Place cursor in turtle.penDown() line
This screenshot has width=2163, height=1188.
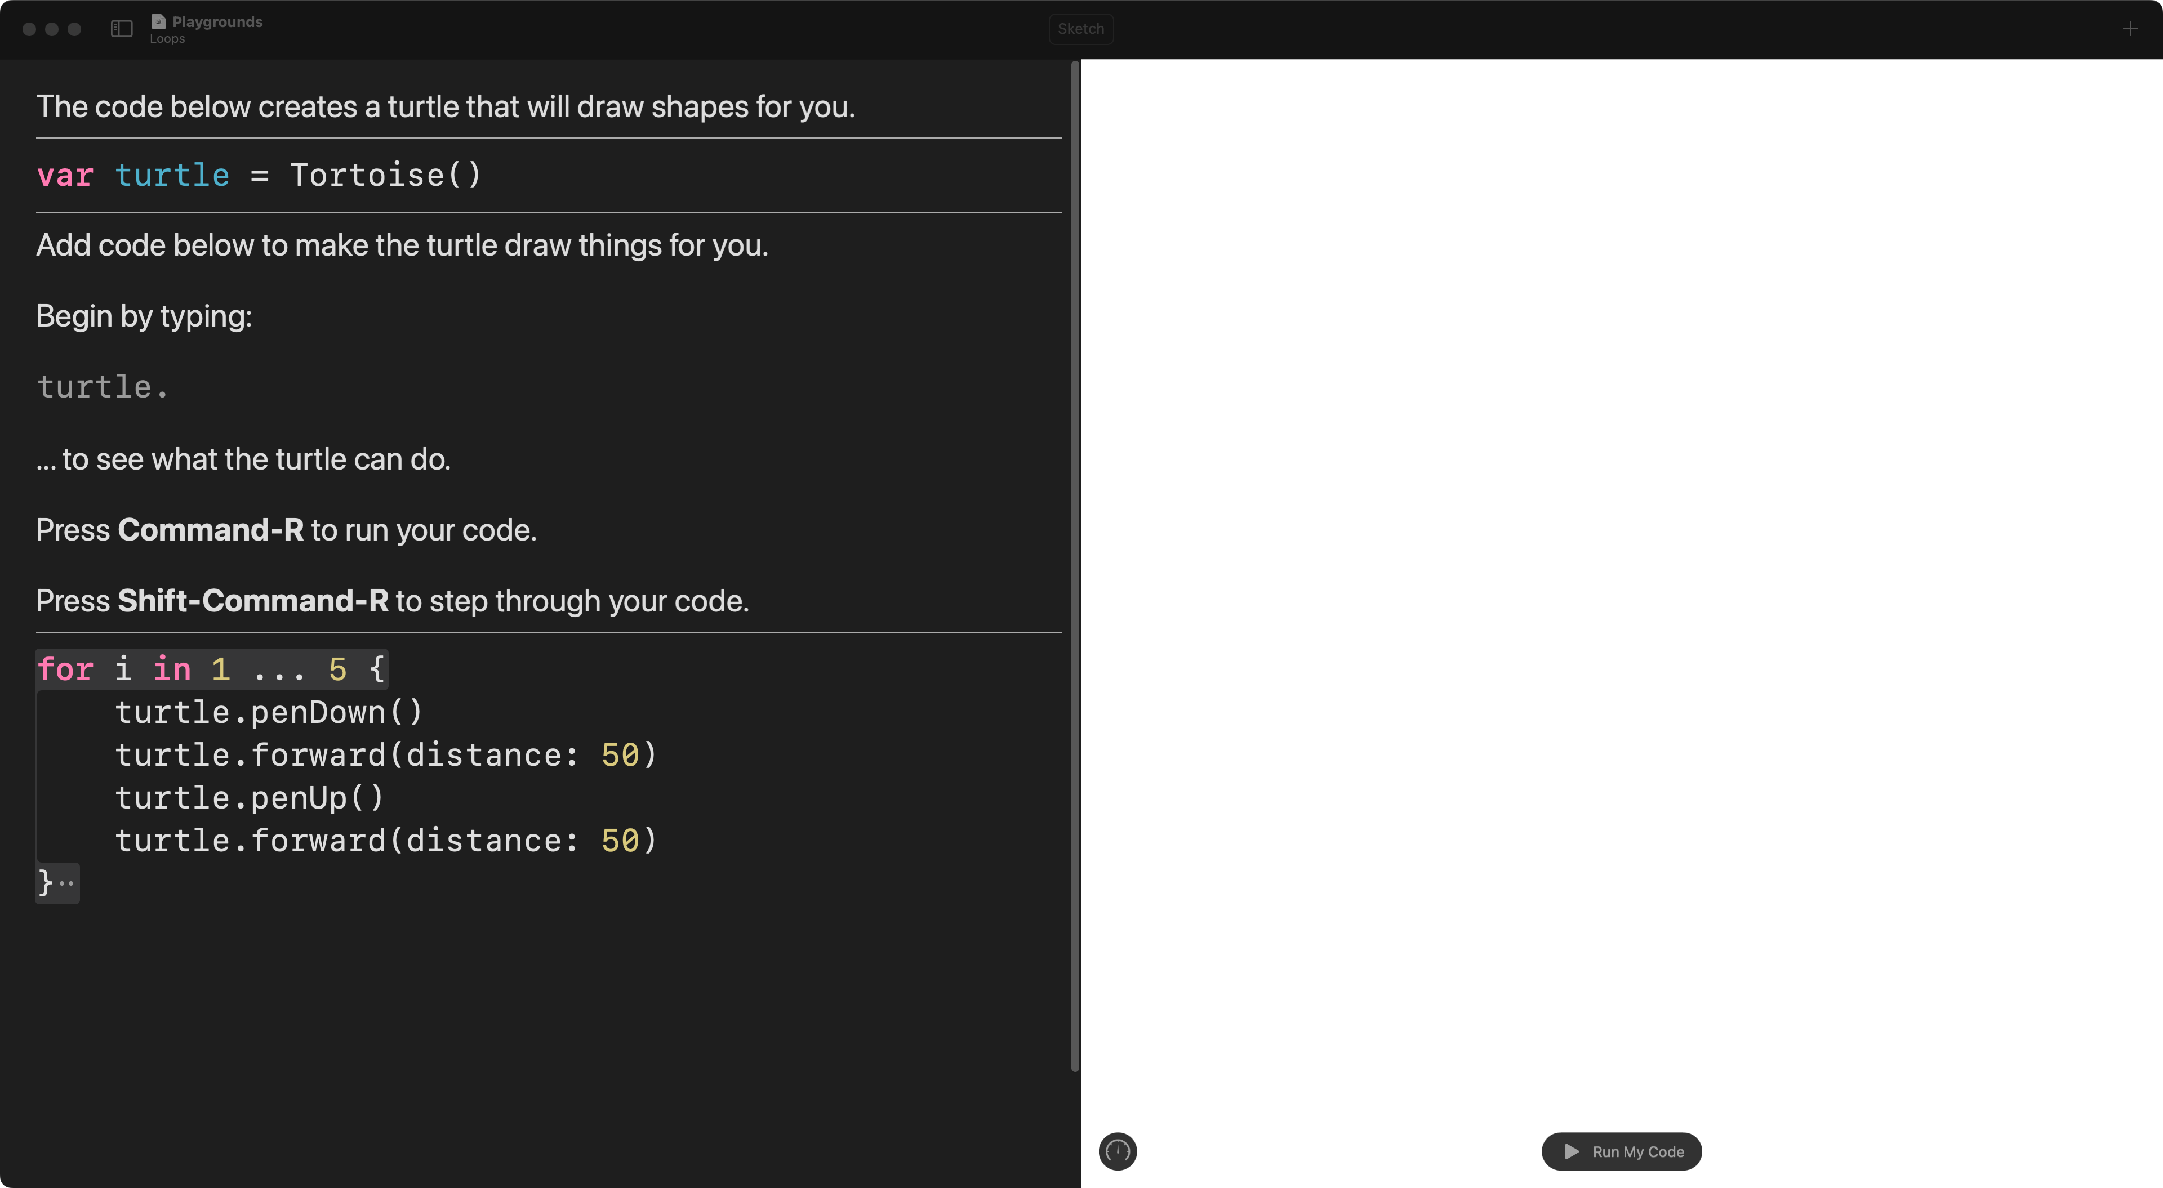click(x=269, y=712)
